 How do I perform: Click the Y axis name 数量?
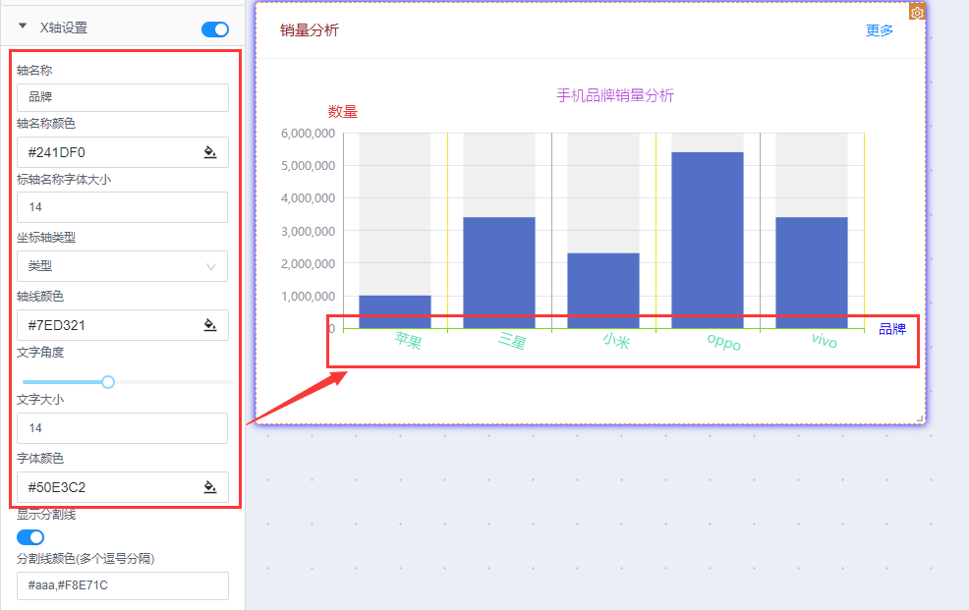[343, 112]
